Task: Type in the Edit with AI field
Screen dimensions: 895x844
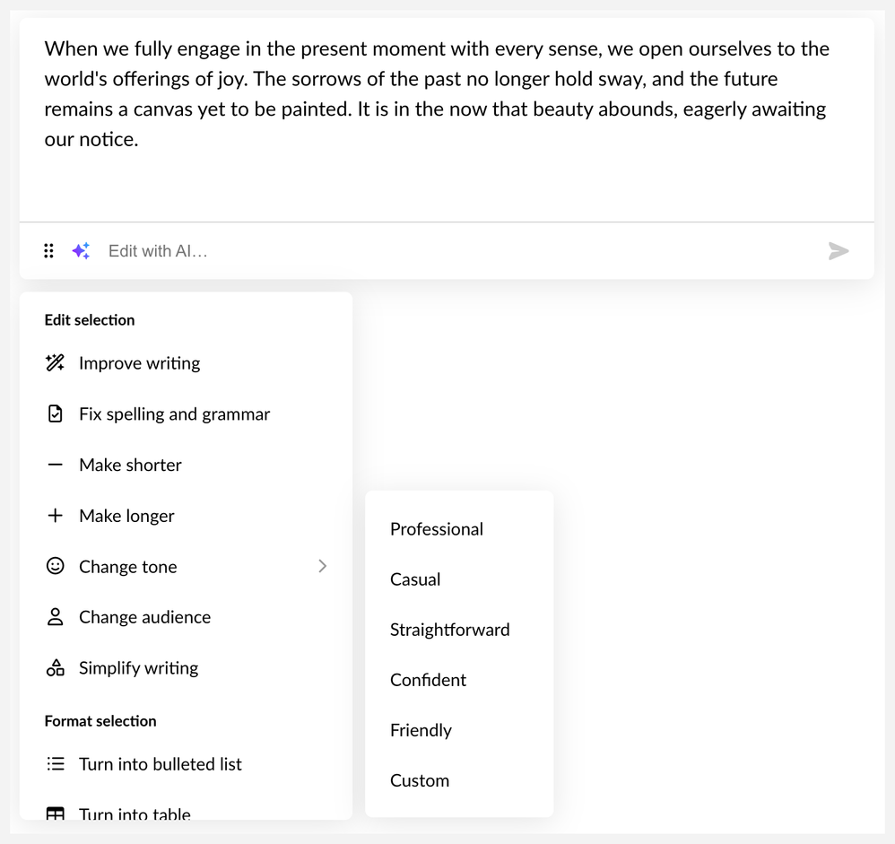Action: point(448,251)
